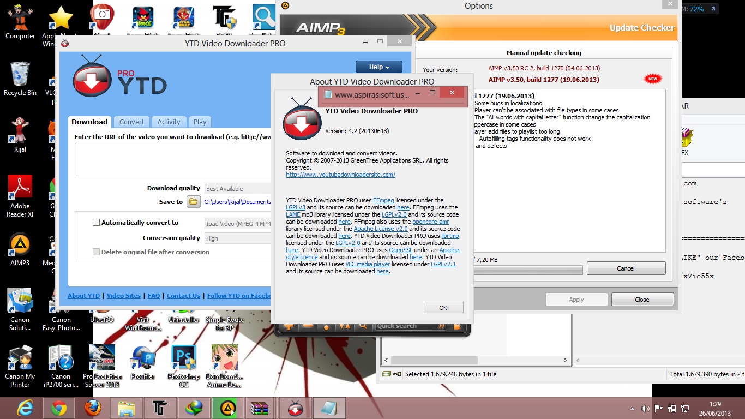
Task: Select the Photoshop CC desktop shortcut
Action: point(184,367)
